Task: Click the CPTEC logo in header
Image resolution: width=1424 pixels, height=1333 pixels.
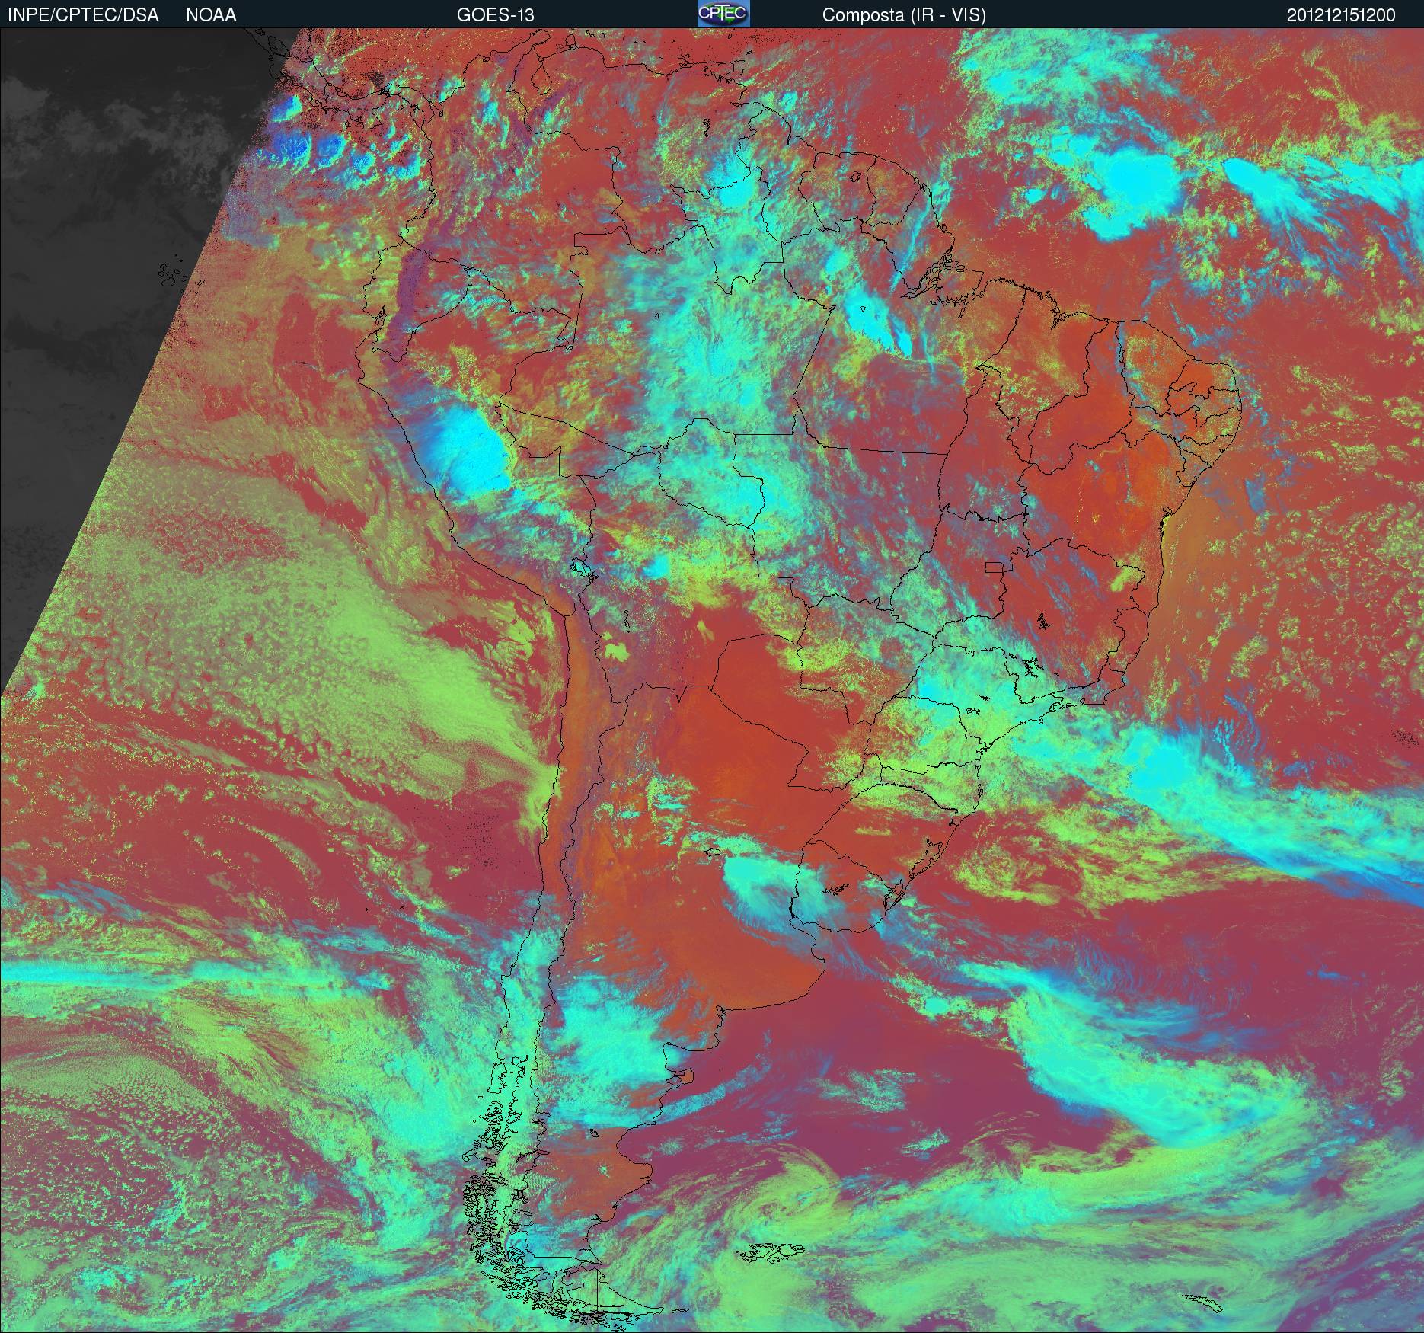Action: point(723,14)
